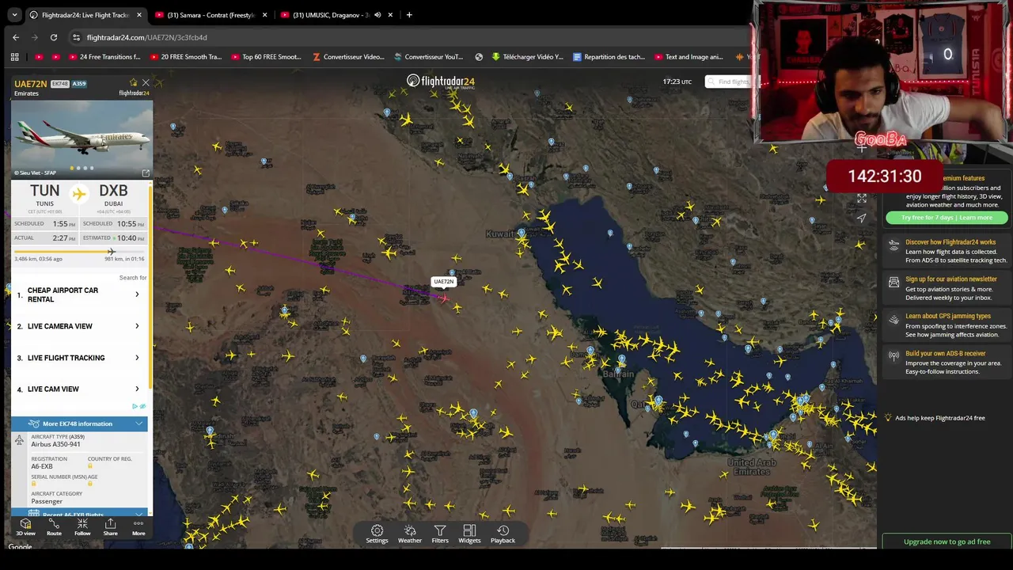Open a new browser tab
The image size is (1013, 570).
(409, 15)
